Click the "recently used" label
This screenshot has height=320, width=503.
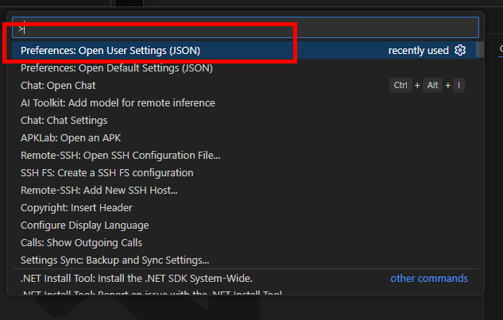[418, 51]
